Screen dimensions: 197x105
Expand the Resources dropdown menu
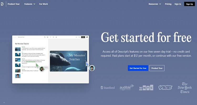point(155,4)
